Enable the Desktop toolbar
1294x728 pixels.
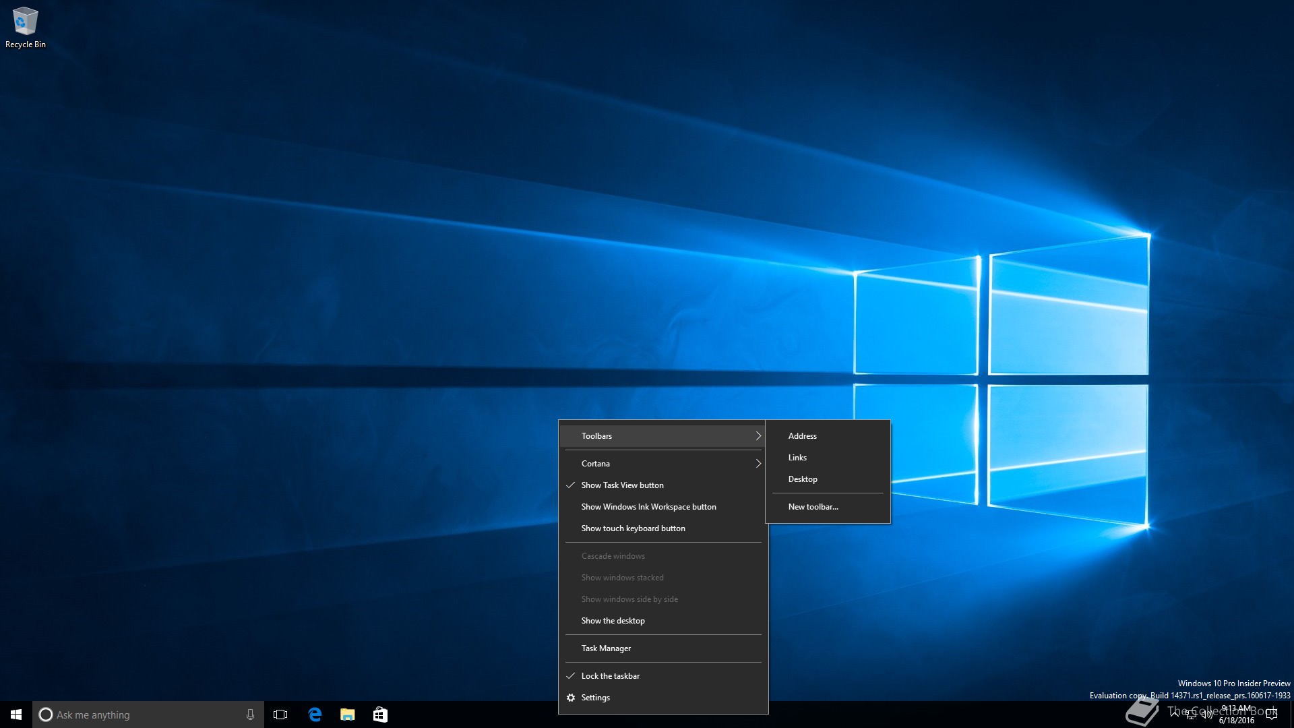pos(828,479)
